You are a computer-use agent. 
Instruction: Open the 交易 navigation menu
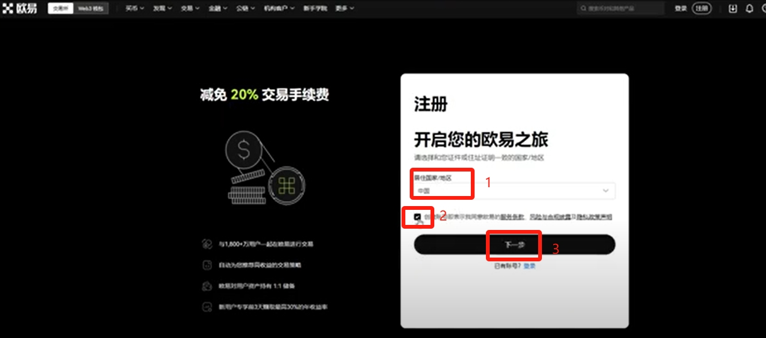point(190,8)
